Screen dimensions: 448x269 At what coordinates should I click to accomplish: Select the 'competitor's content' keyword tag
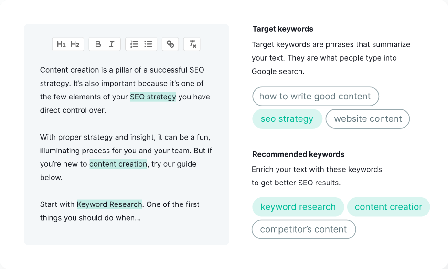click(304, 229)
